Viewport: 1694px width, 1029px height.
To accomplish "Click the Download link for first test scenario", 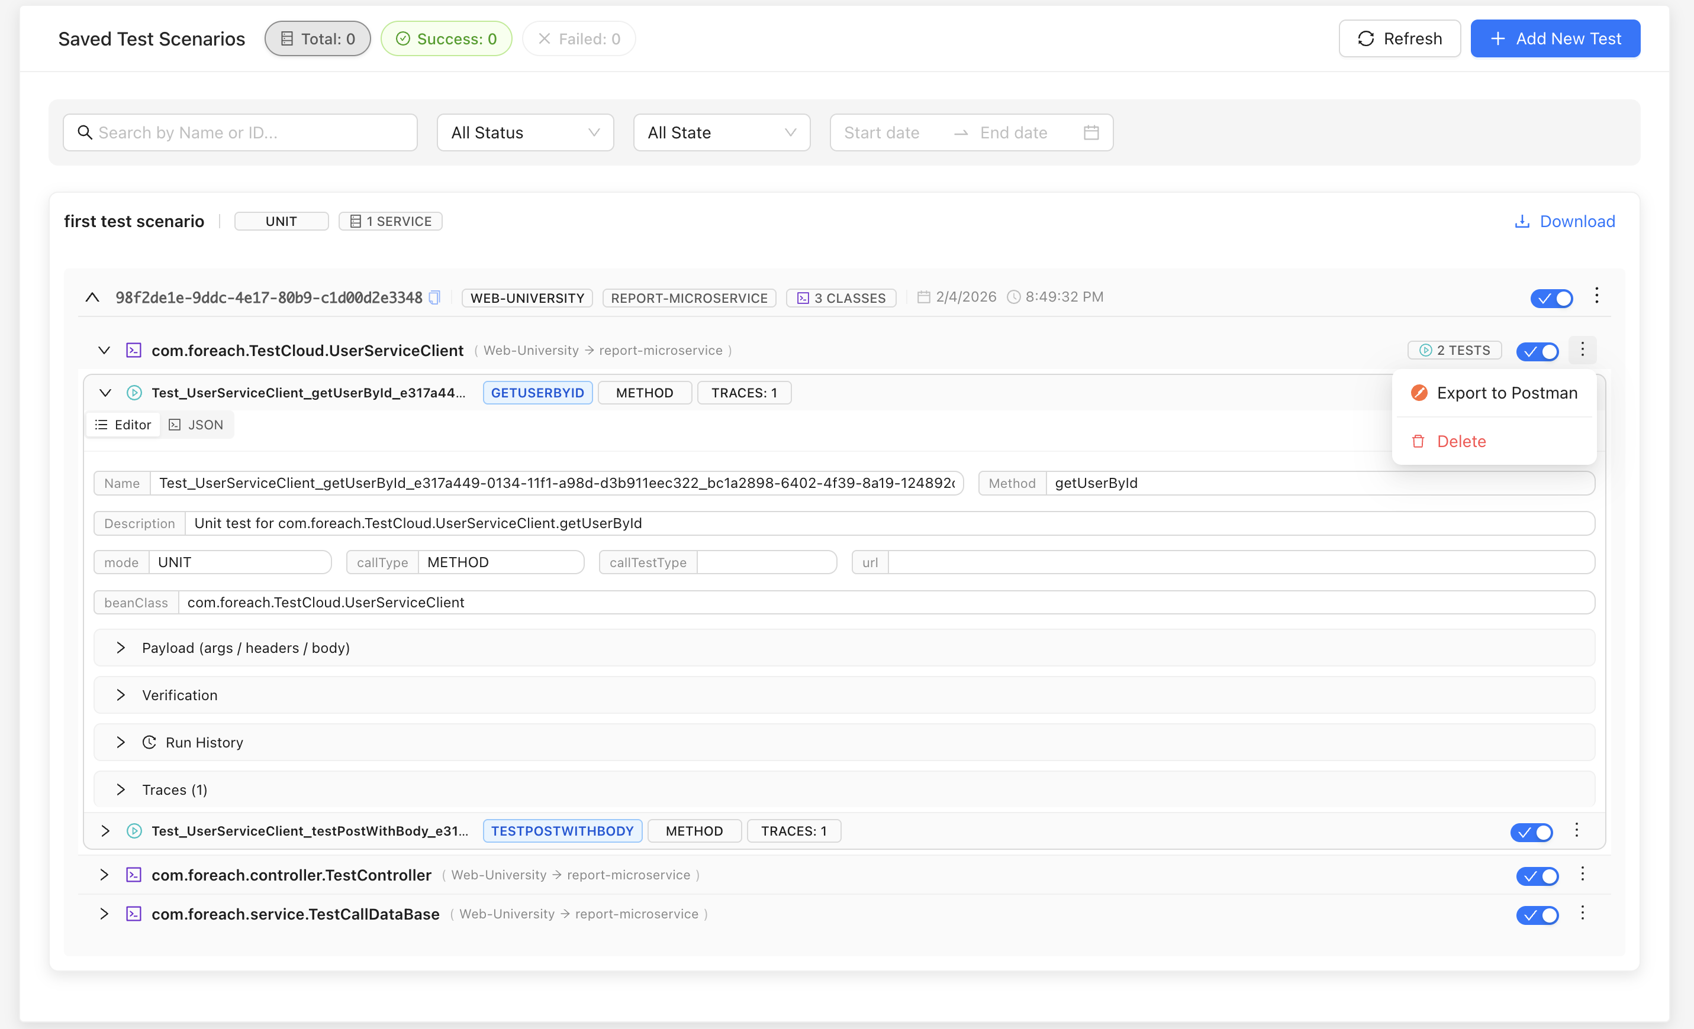I will (1564, 221).
